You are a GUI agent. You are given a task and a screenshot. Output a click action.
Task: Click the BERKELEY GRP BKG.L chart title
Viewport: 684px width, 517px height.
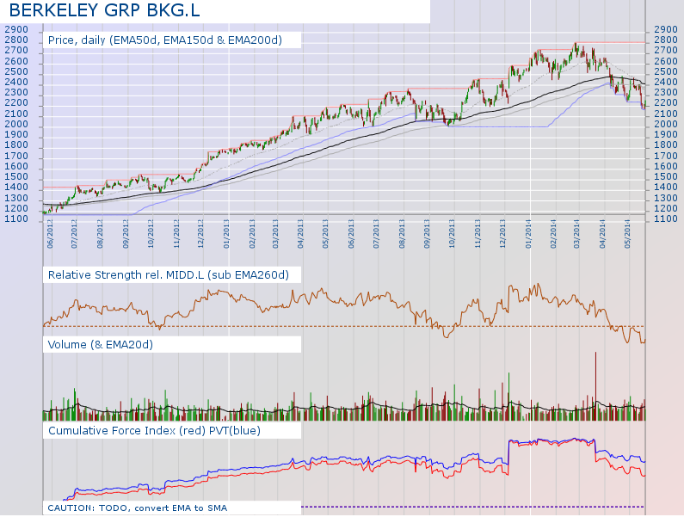pyautogui.click(x=104, y=10)
